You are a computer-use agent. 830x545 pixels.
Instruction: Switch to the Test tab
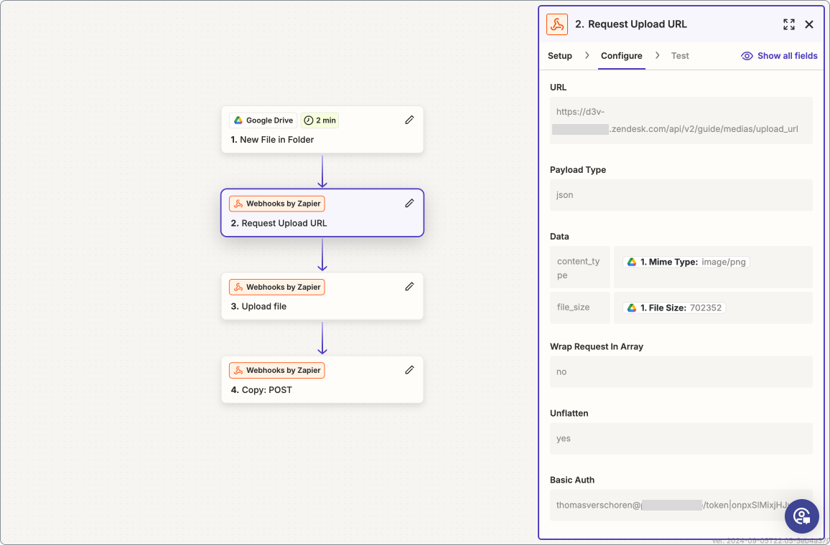(x=680, y=56)
